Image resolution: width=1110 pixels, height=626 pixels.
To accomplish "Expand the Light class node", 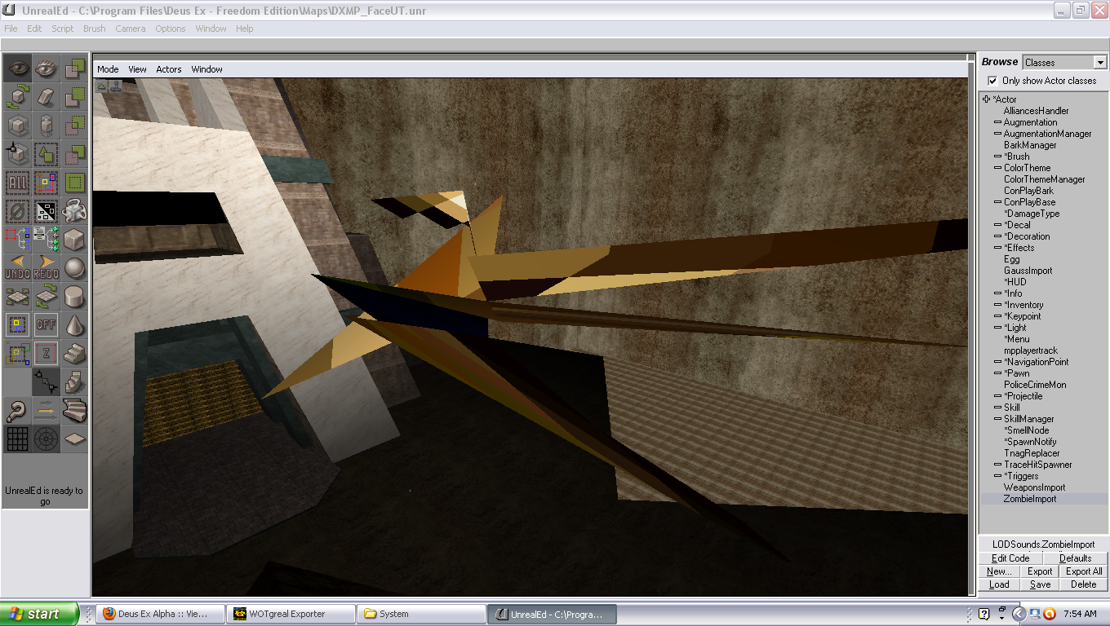I will click(x=997, y=328).
